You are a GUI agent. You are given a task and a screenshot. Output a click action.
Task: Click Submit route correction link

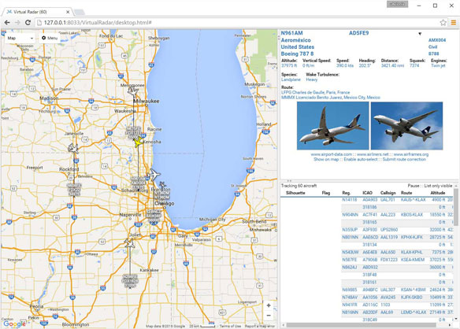(x=404, y=159)
